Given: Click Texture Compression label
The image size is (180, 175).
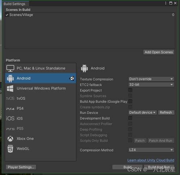Looking at the screenshot, I should 97,79.
